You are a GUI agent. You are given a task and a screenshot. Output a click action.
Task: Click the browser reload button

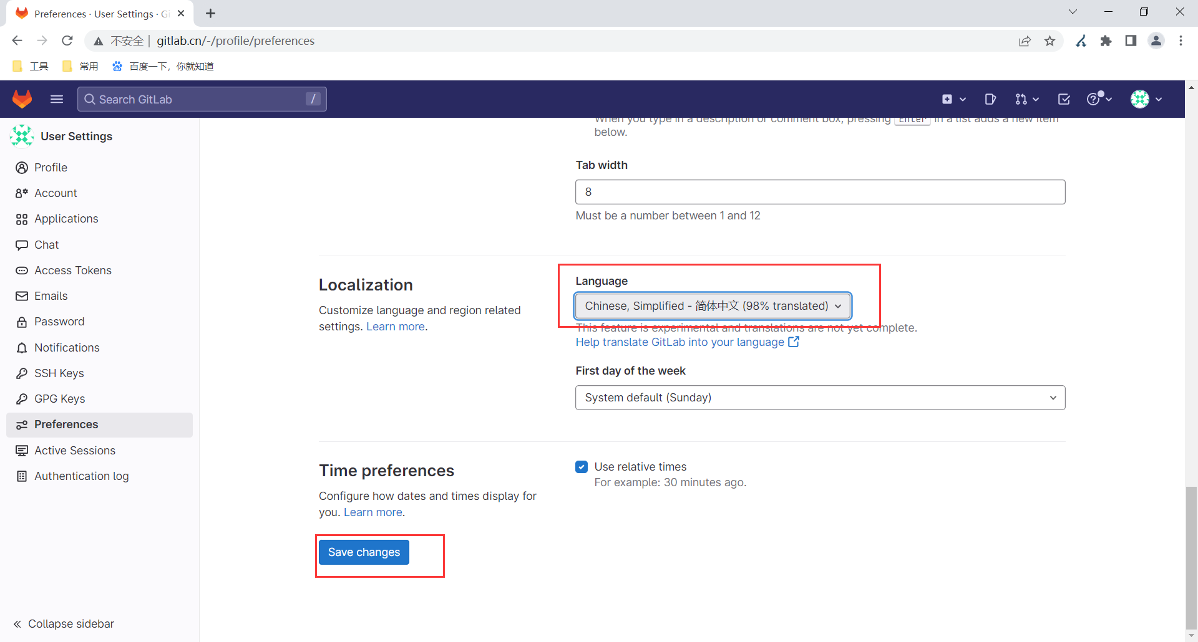pyautogui.click(x=67, y=41)
